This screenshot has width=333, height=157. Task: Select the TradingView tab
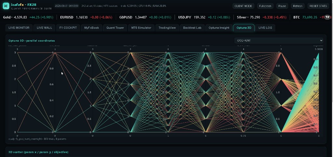click(x=167, y=28)
